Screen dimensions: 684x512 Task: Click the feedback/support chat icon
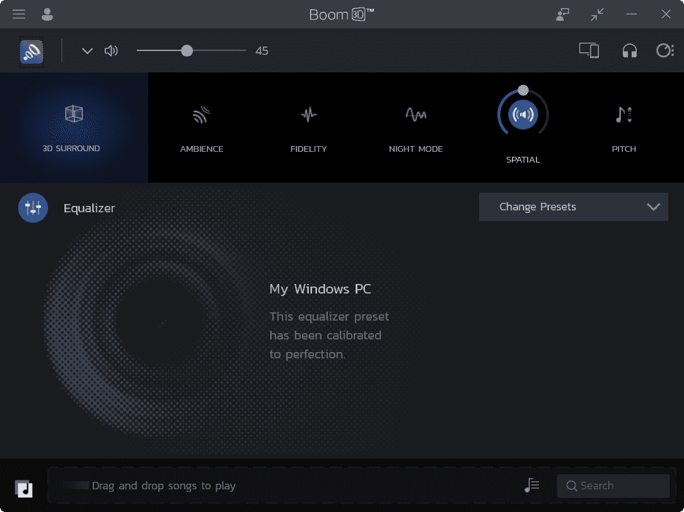click(562, 14)
